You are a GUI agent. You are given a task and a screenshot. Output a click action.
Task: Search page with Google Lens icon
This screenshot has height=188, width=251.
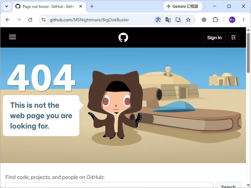(158, 20)
